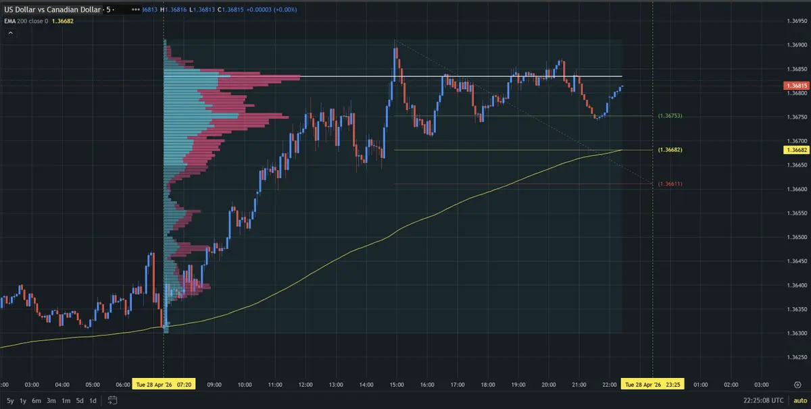
Task: Click the Close value C1.36815 in header
Action: point(231,10)
